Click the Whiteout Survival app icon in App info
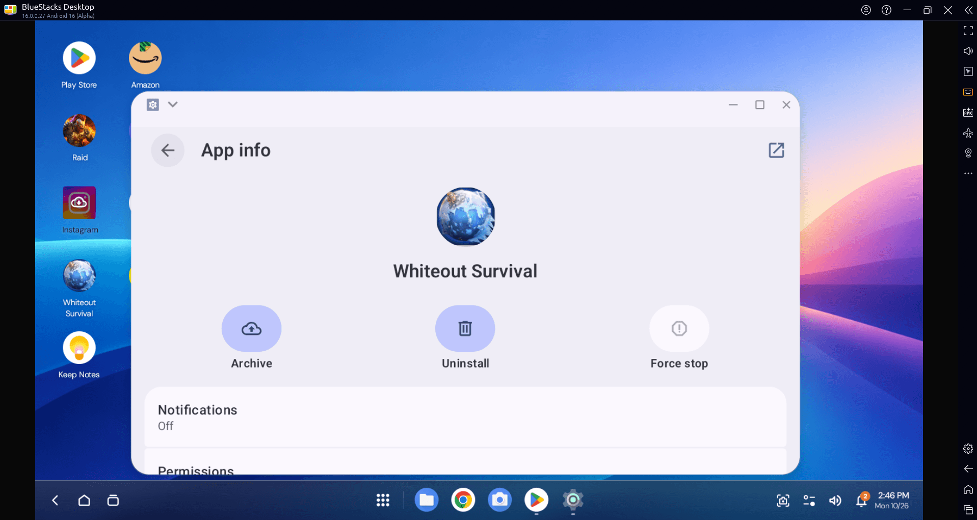This screenshot has width=977, height=520. tap(465, 217)
